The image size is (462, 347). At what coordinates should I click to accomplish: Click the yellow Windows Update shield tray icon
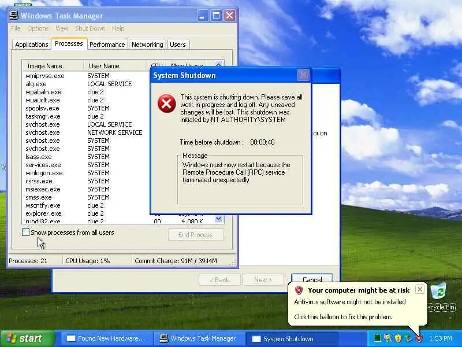398,338
